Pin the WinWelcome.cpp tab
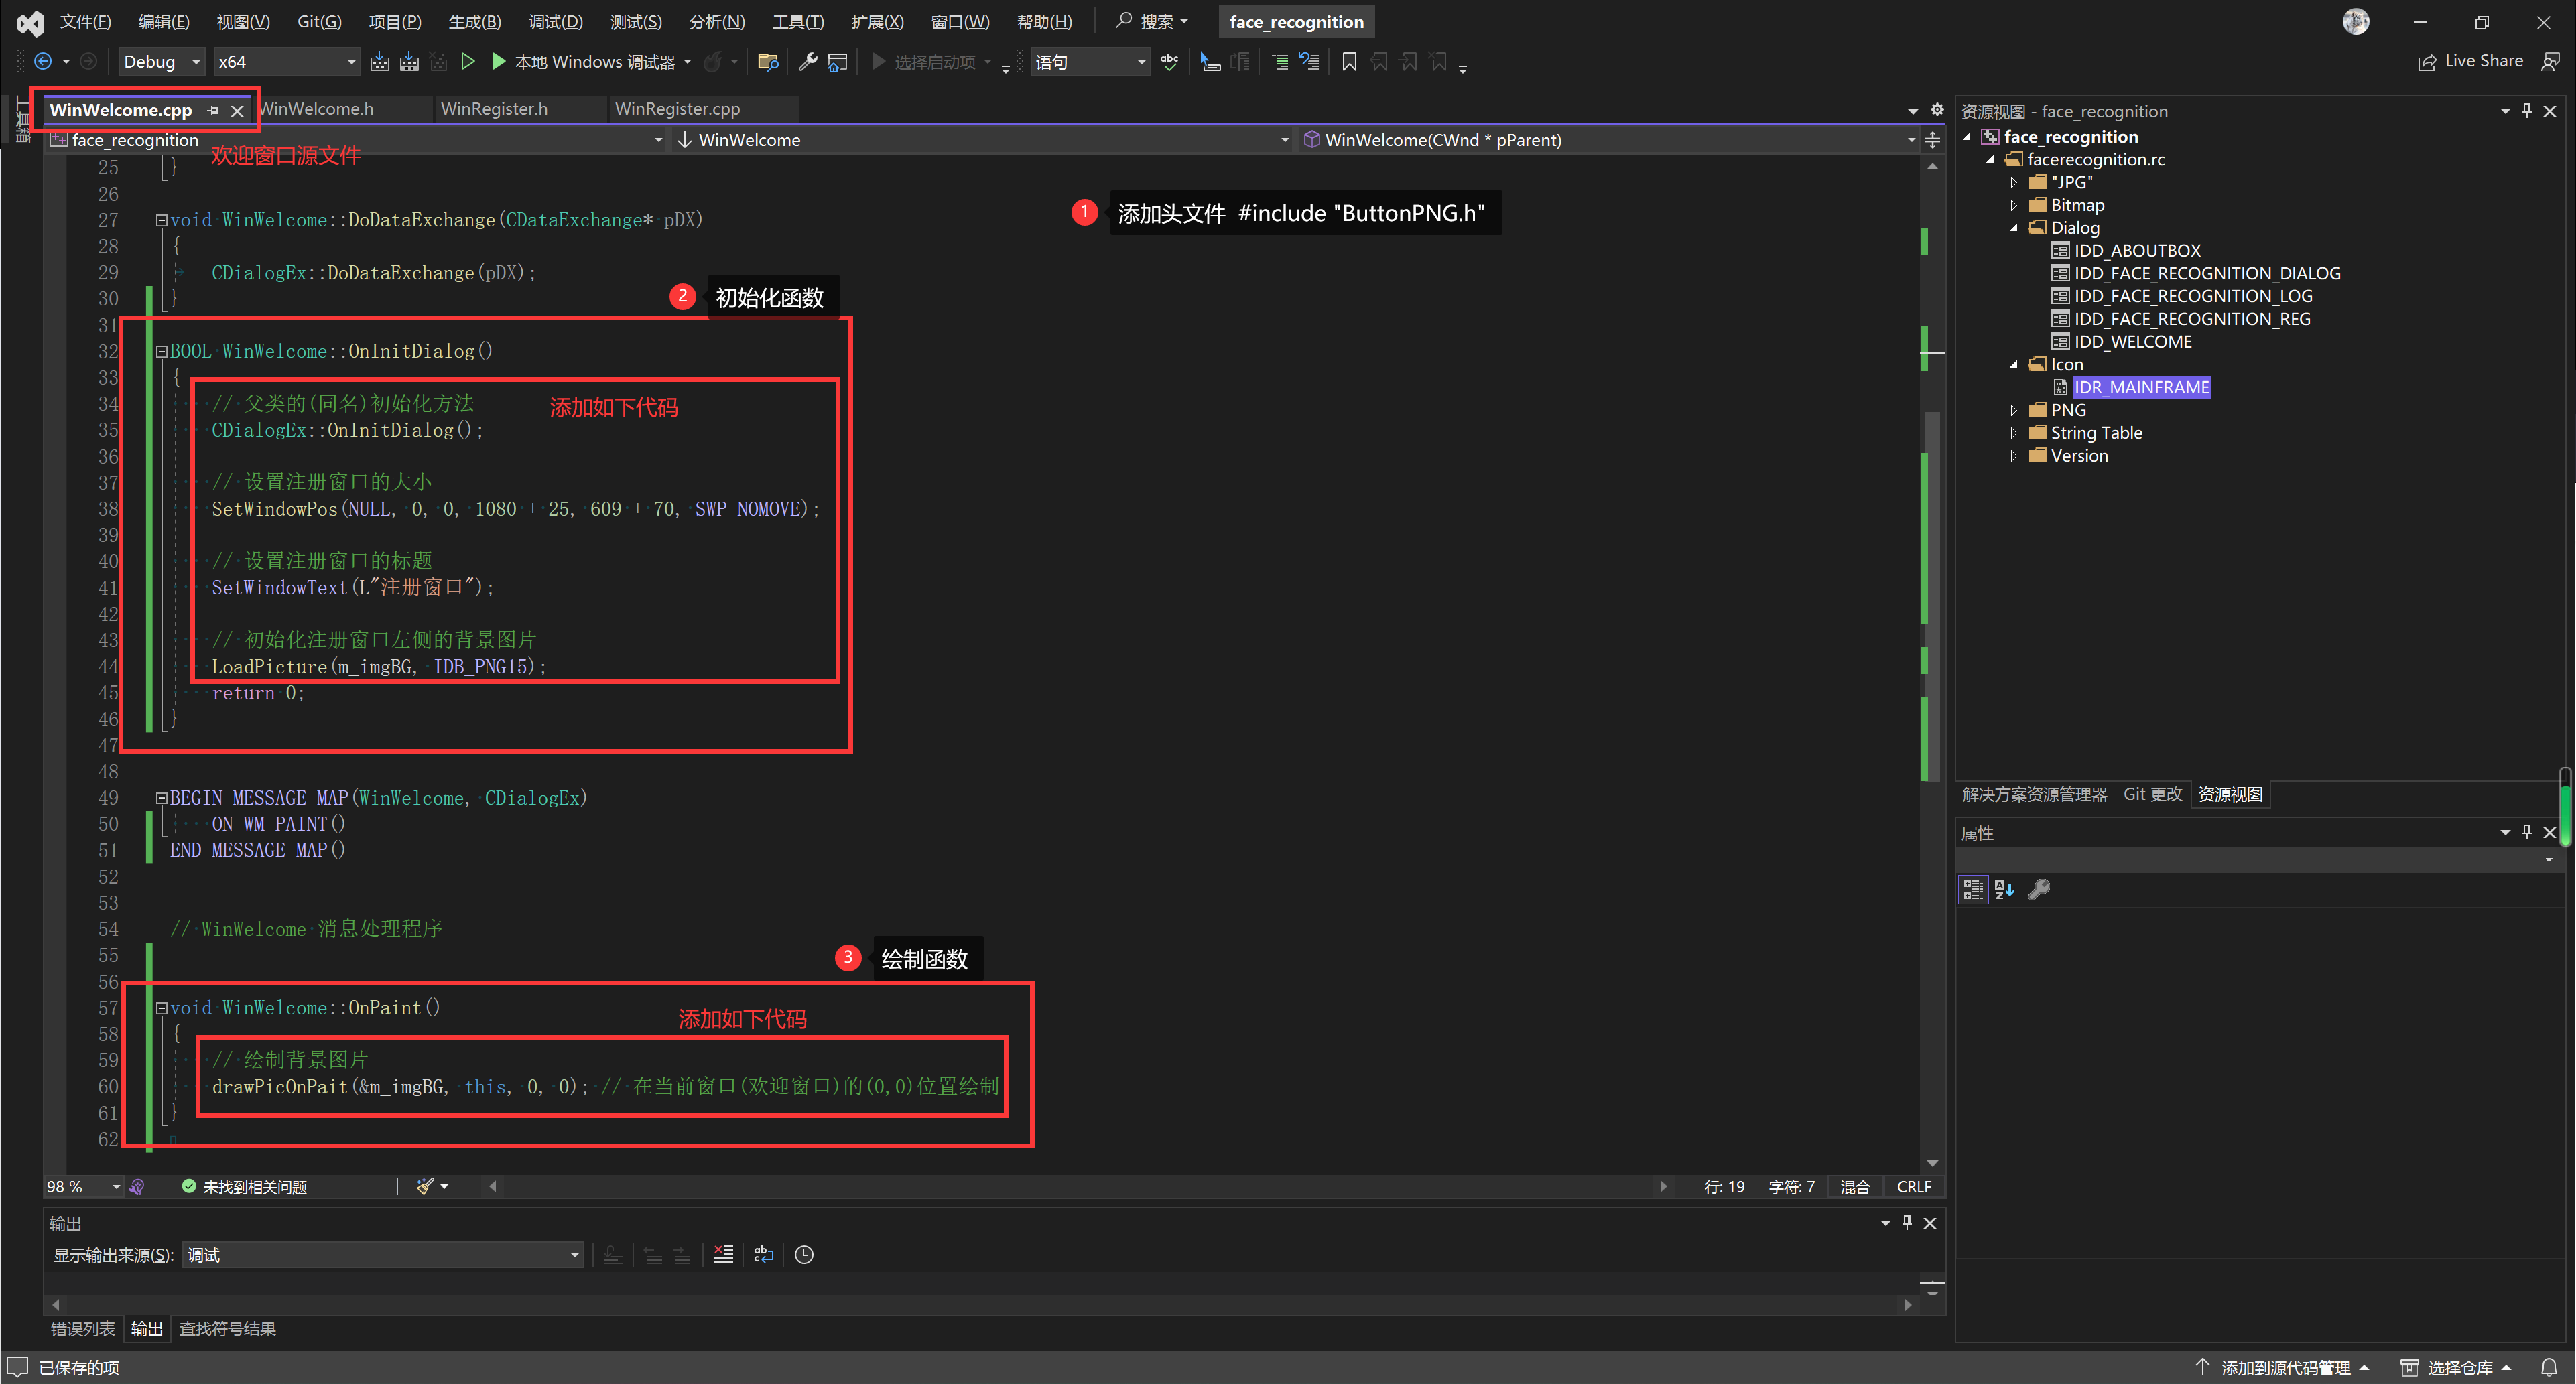This screenshot has width=2576, height=1384. click(x=213, y=110)
